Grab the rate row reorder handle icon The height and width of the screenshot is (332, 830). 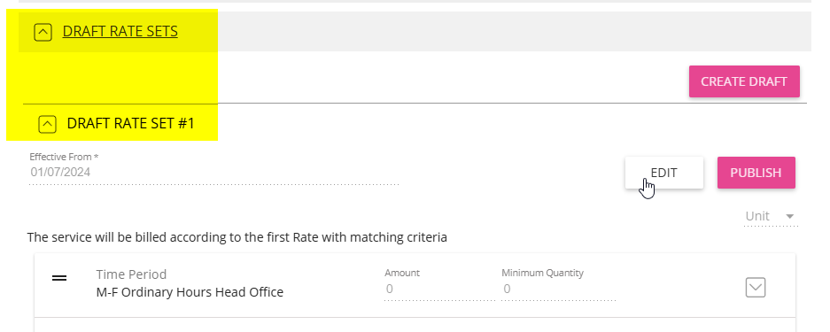coord(59,277)
